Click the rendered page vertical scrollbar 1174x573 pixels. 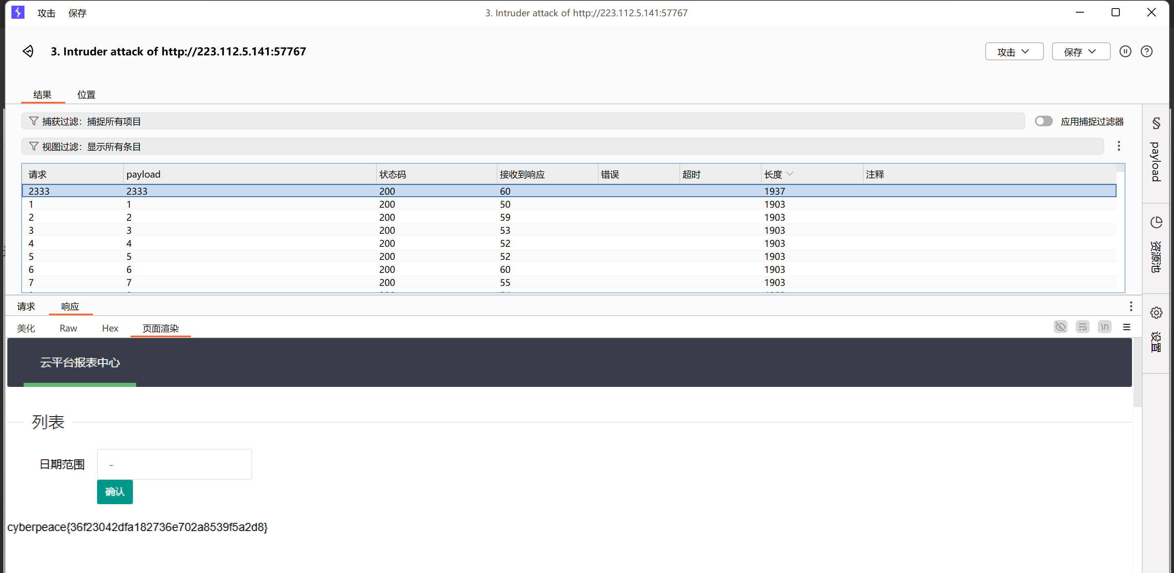(1137, 373)
